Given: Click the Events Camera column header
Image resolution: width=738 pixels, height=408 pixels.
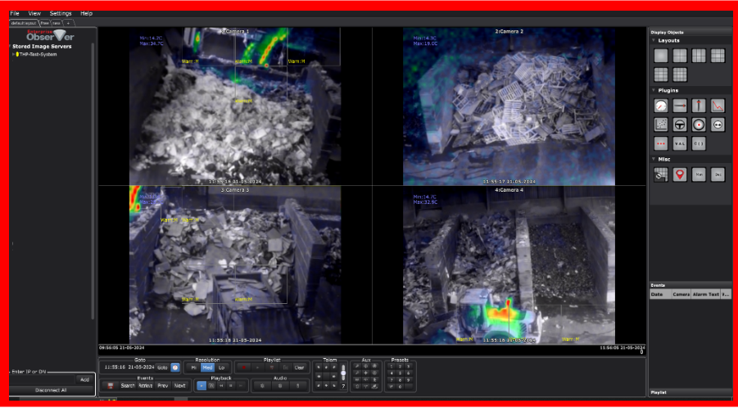Looking at the screenshot, I should click(x=681, y=294).
